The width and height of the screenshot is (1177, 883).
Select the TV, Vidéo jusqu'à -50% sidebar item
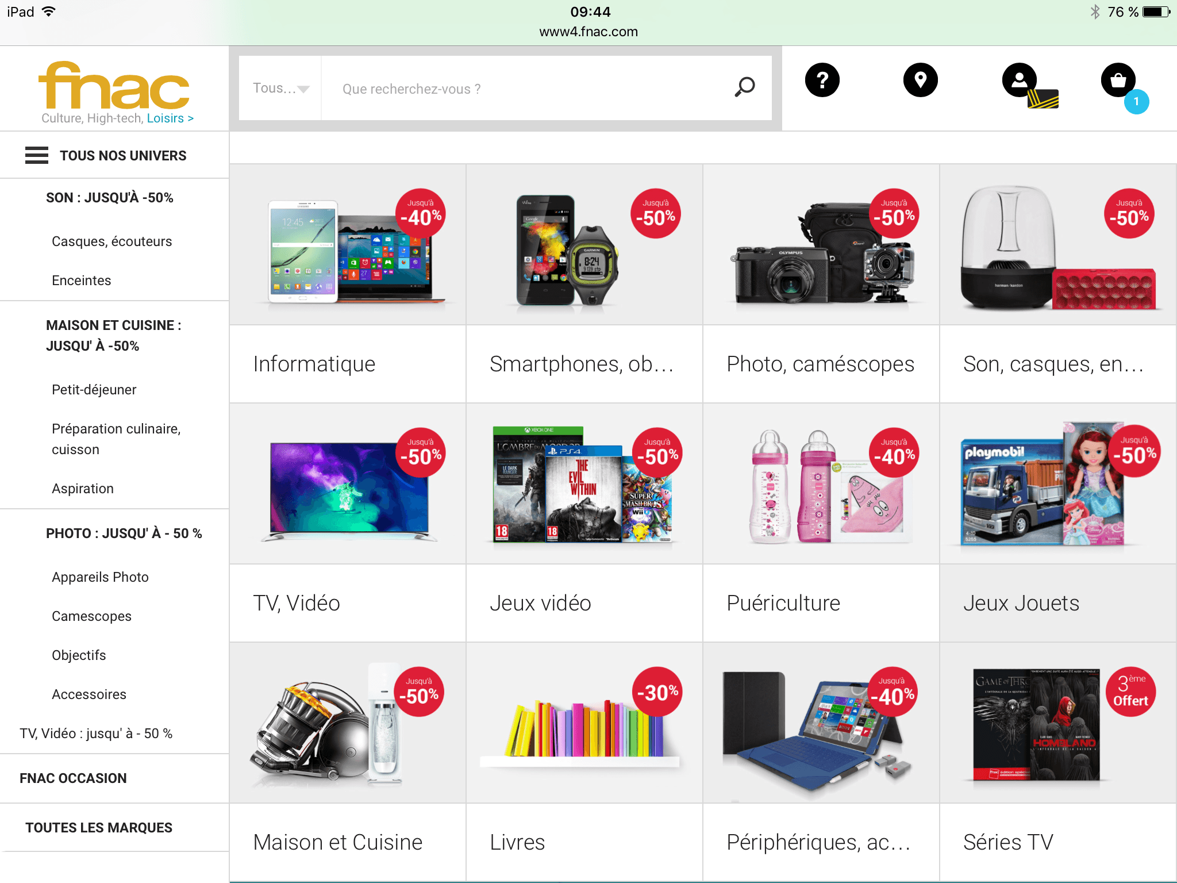point(96,734)
